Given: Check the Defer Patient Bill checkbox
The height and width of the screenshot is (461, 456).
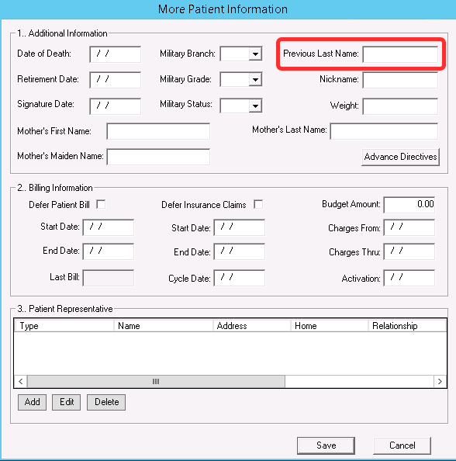Looking at the screenshot, I should 101,204.
